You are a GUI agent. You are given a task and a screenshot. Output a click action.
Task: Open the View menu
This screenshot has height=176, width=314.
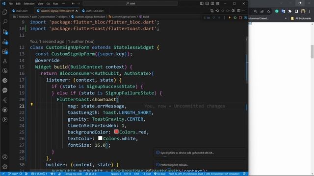click(40, 3)
